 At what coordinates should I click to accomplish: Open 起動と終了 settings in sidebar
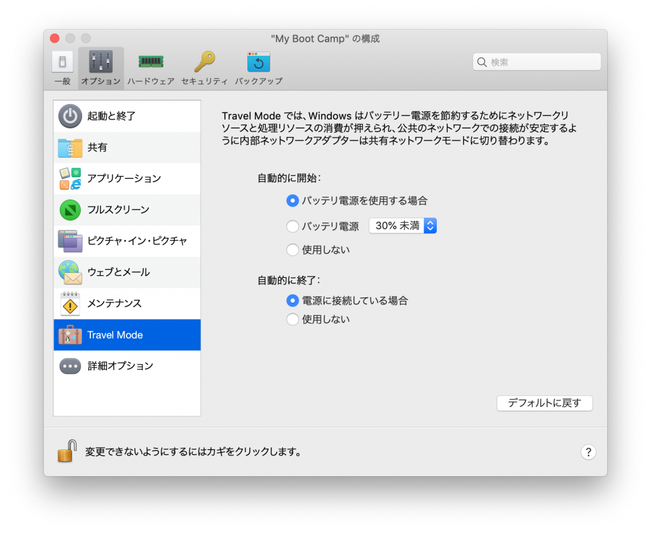127,116
